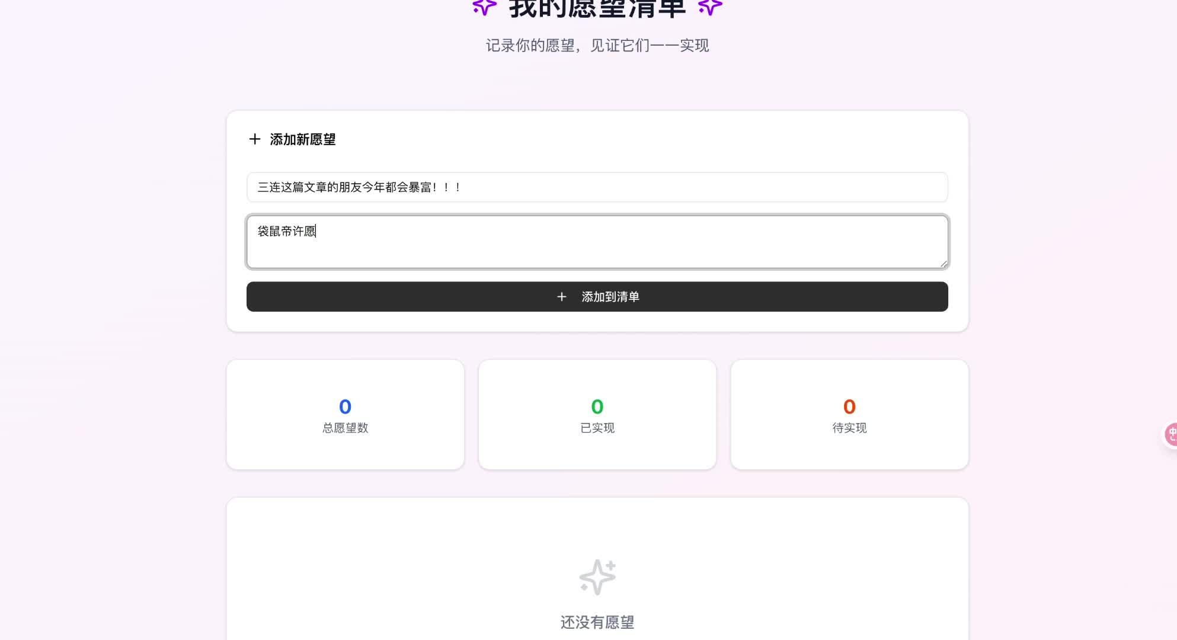Click the green 0 count for fulfilled wishes
Image resolution: width=1177 pixels, height=640 pixels.
[x=597, y=407]
